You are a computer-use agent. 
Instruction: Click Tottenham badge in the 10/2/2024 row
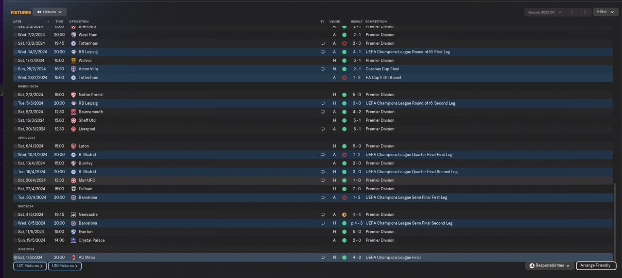[73, 43]
